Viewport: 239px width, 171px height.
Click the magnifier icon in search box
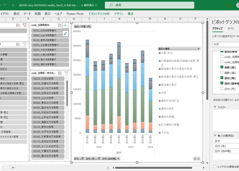(x=111, y=5)
